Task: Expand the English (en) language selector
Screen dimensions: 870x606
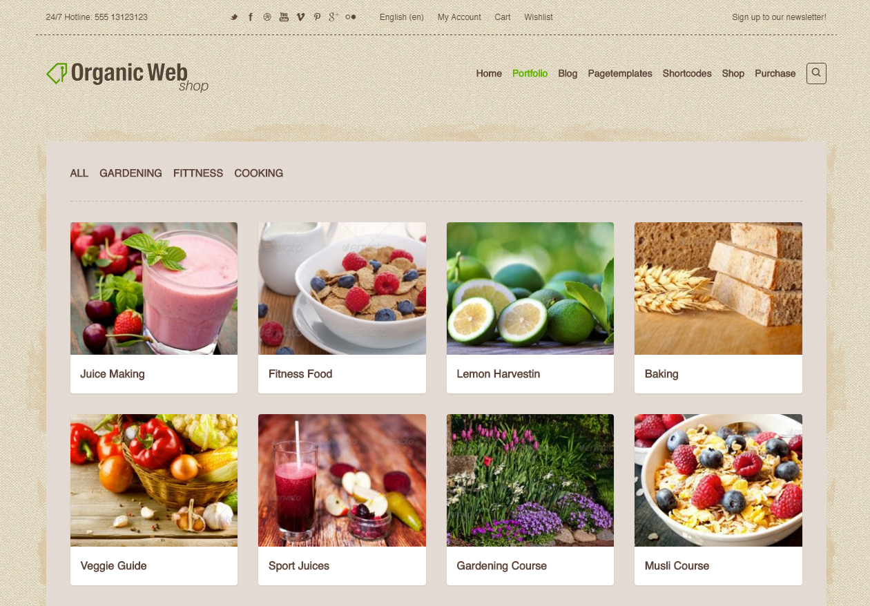Action: [x=402, y=17]
